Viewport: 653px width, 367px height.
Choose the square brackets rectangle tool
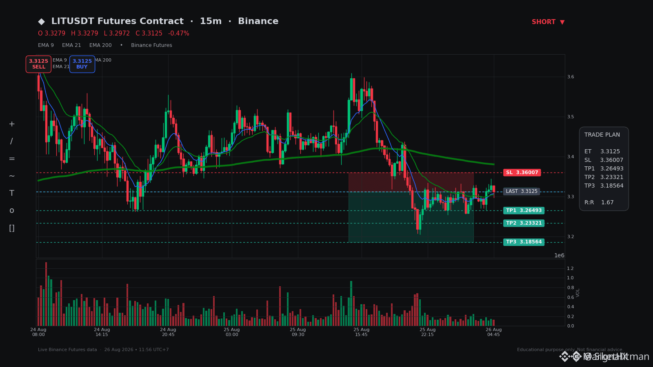[12, 228]
